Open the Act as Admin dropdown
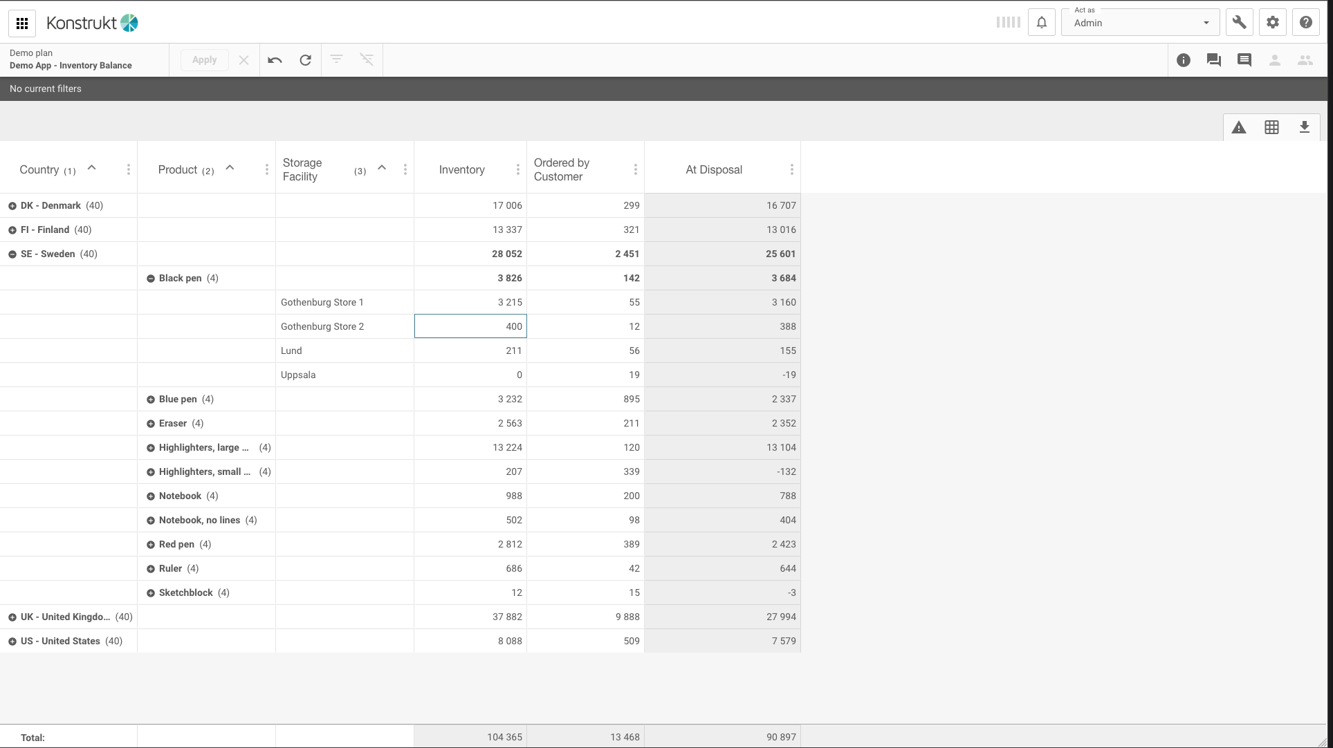This screenshot has width=1333, height=748. [1206, 21]
